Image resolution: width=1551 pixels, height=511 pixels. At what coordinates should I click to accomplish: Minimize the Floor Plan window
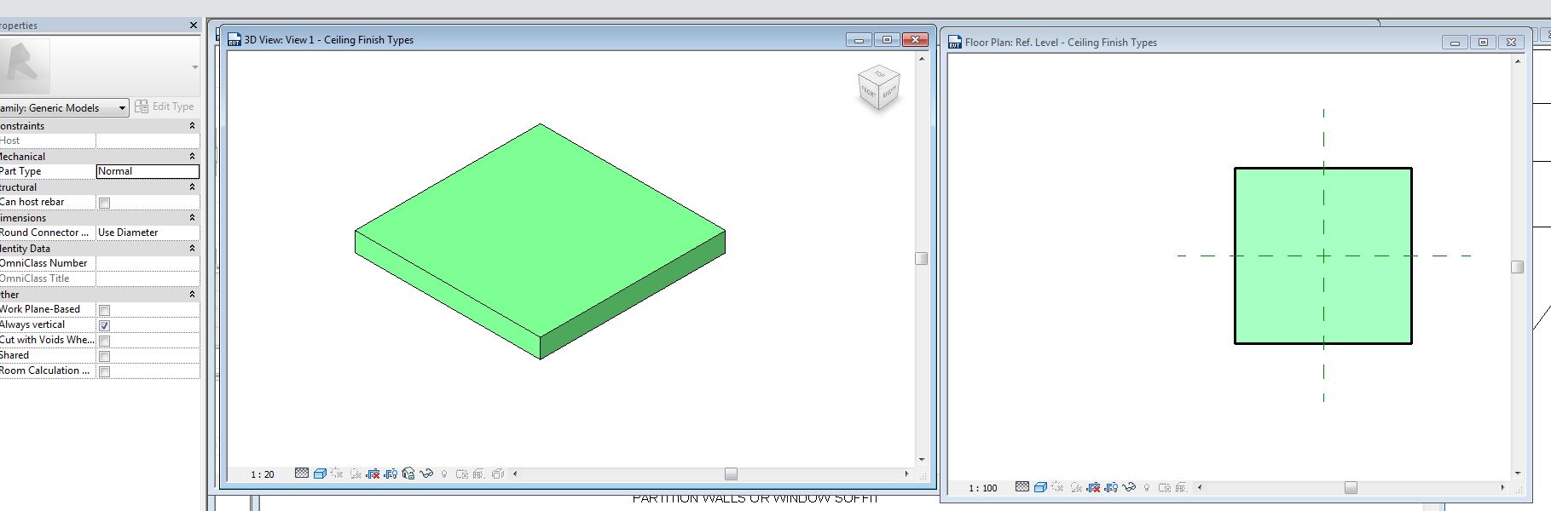coord(1455,43)
